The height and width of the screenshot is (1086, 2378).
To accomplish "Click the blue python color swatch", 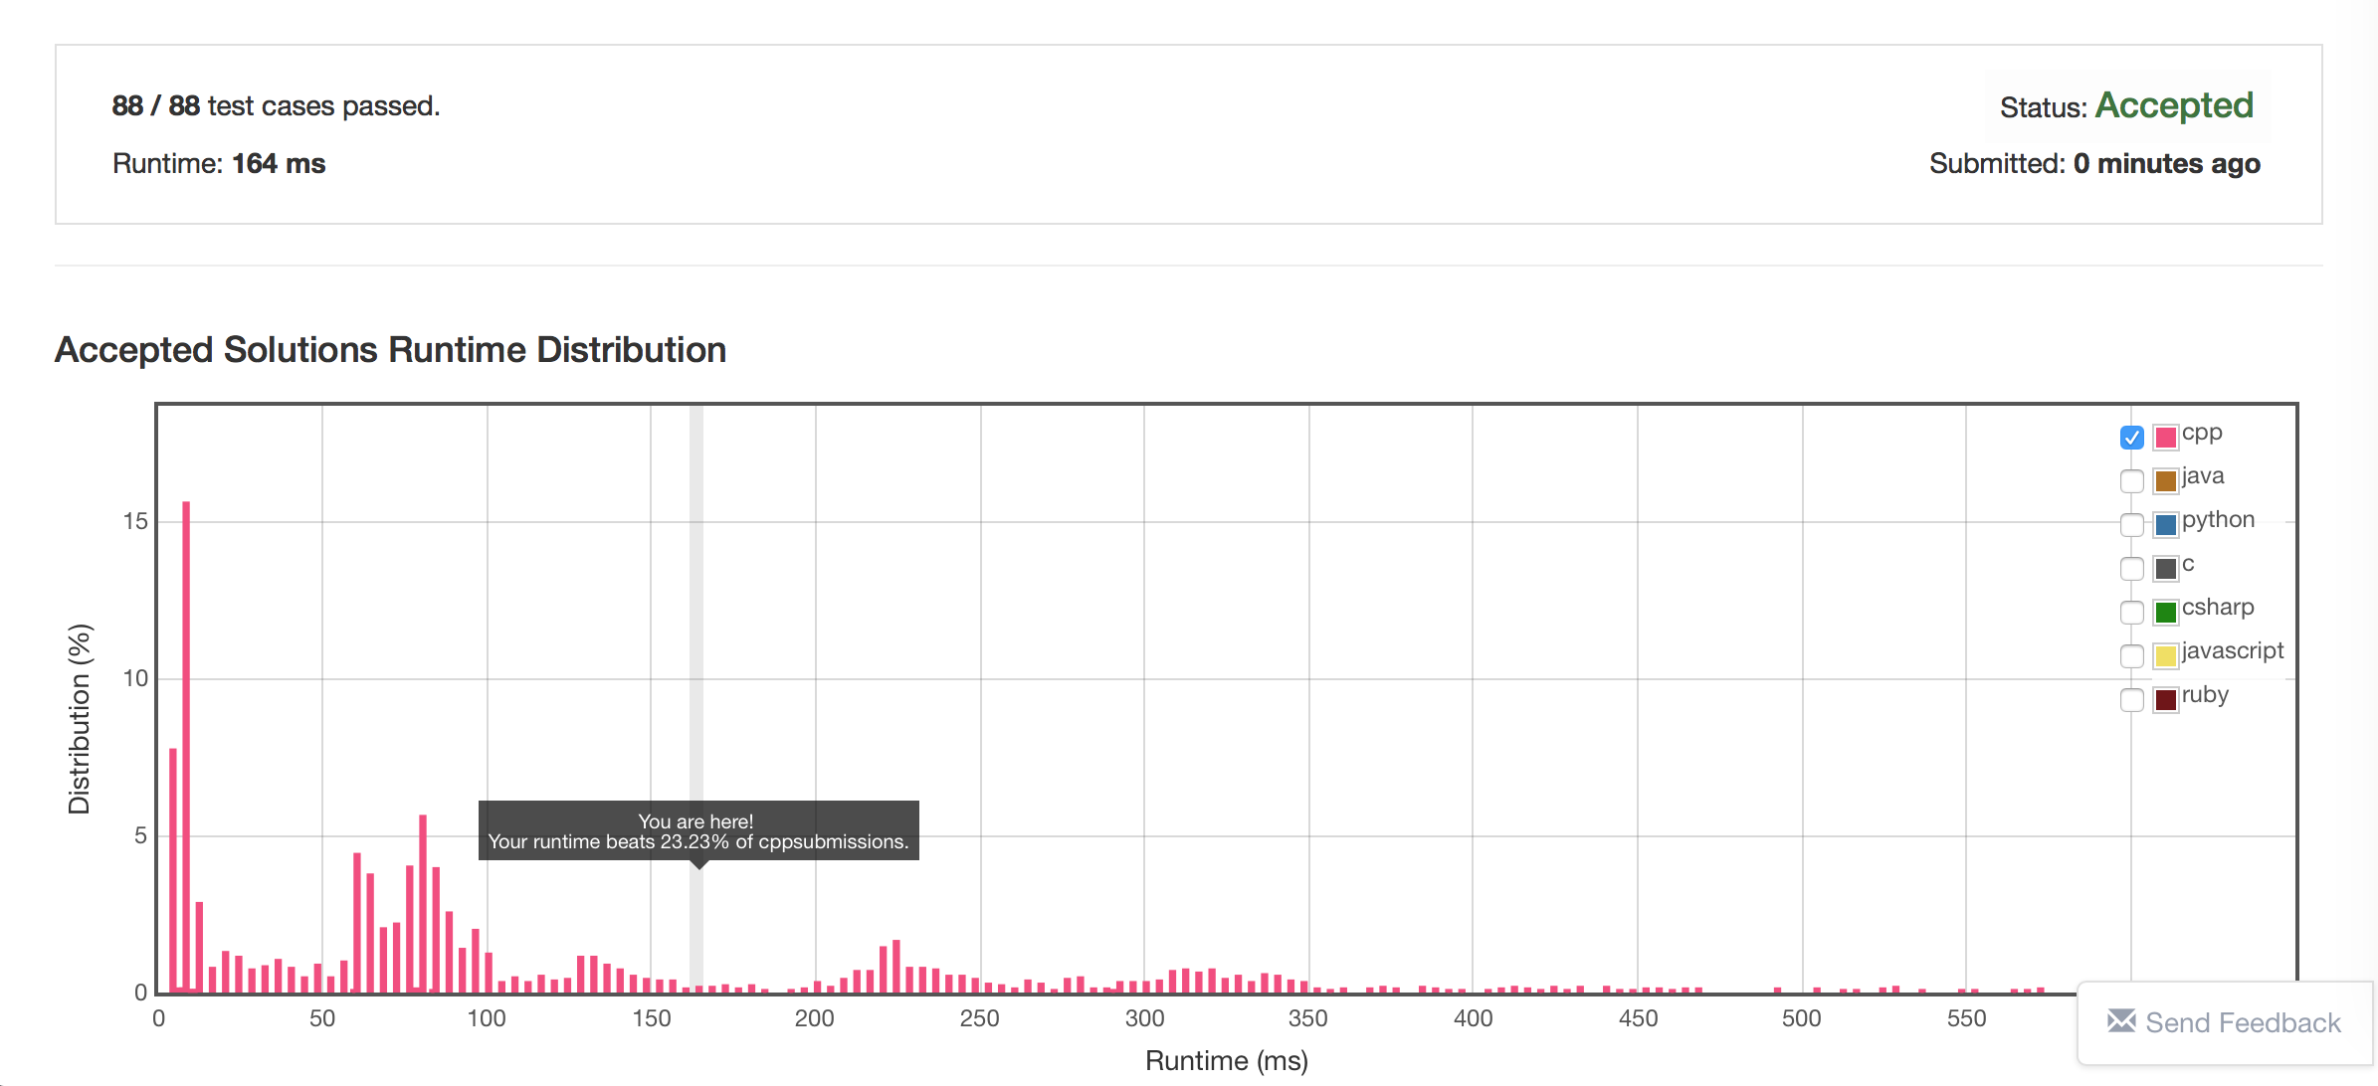I will point(2165,524).
